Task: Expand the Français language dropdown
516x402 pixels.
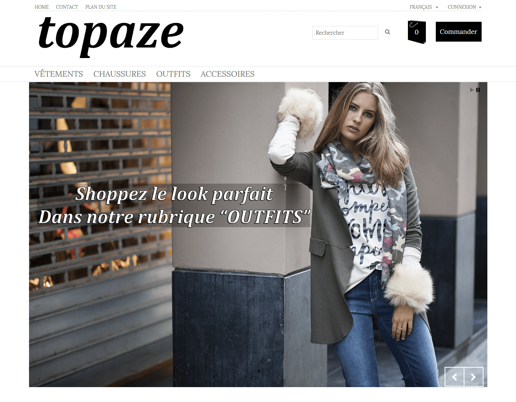Action: click(x=424, y=7)
